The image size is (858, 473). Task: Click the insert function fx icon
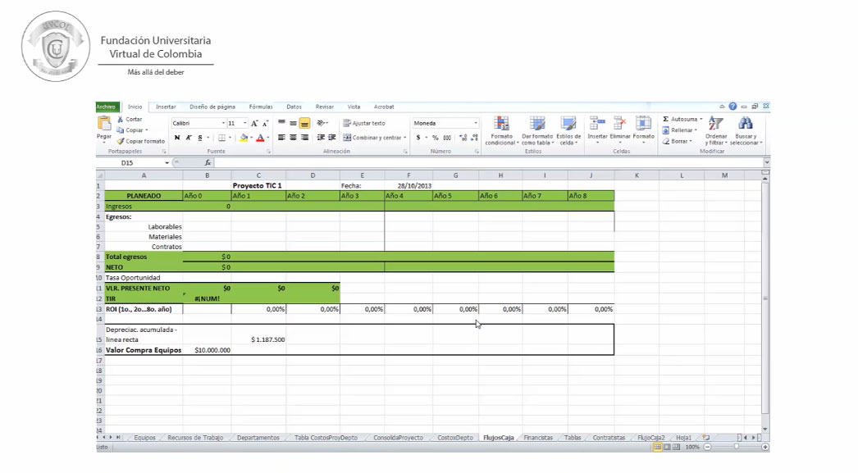(208, 163)
